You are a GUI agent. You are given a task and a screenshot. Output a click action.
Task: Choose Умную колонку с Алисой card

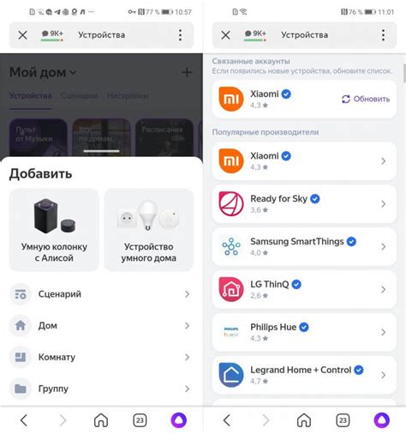[54, 230]
